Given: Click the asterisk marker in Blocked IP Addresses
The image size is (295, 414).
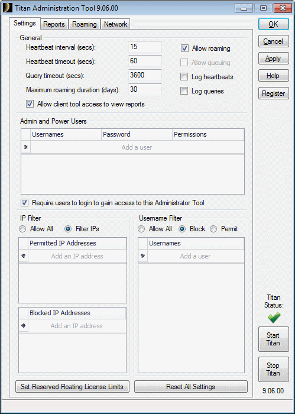Looking at the screenshot, I should (24, 326).
